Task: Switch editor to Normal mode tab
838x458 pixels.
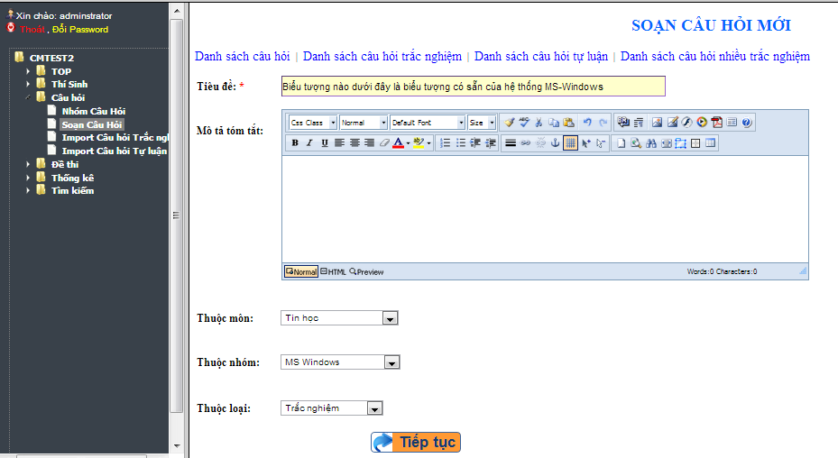Action: tap(301, 271)
